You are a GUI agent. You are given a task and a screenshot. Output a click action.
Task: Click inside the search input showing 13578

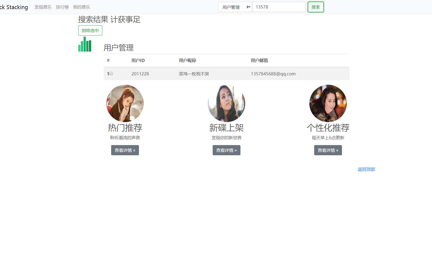tap(279, 7)
